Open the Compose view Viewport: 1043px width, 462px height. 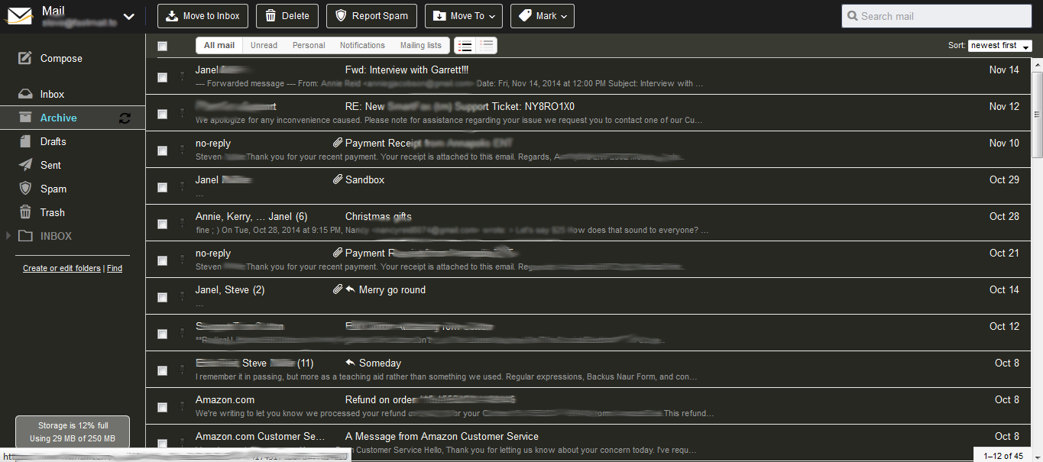[x=60, y=58]
